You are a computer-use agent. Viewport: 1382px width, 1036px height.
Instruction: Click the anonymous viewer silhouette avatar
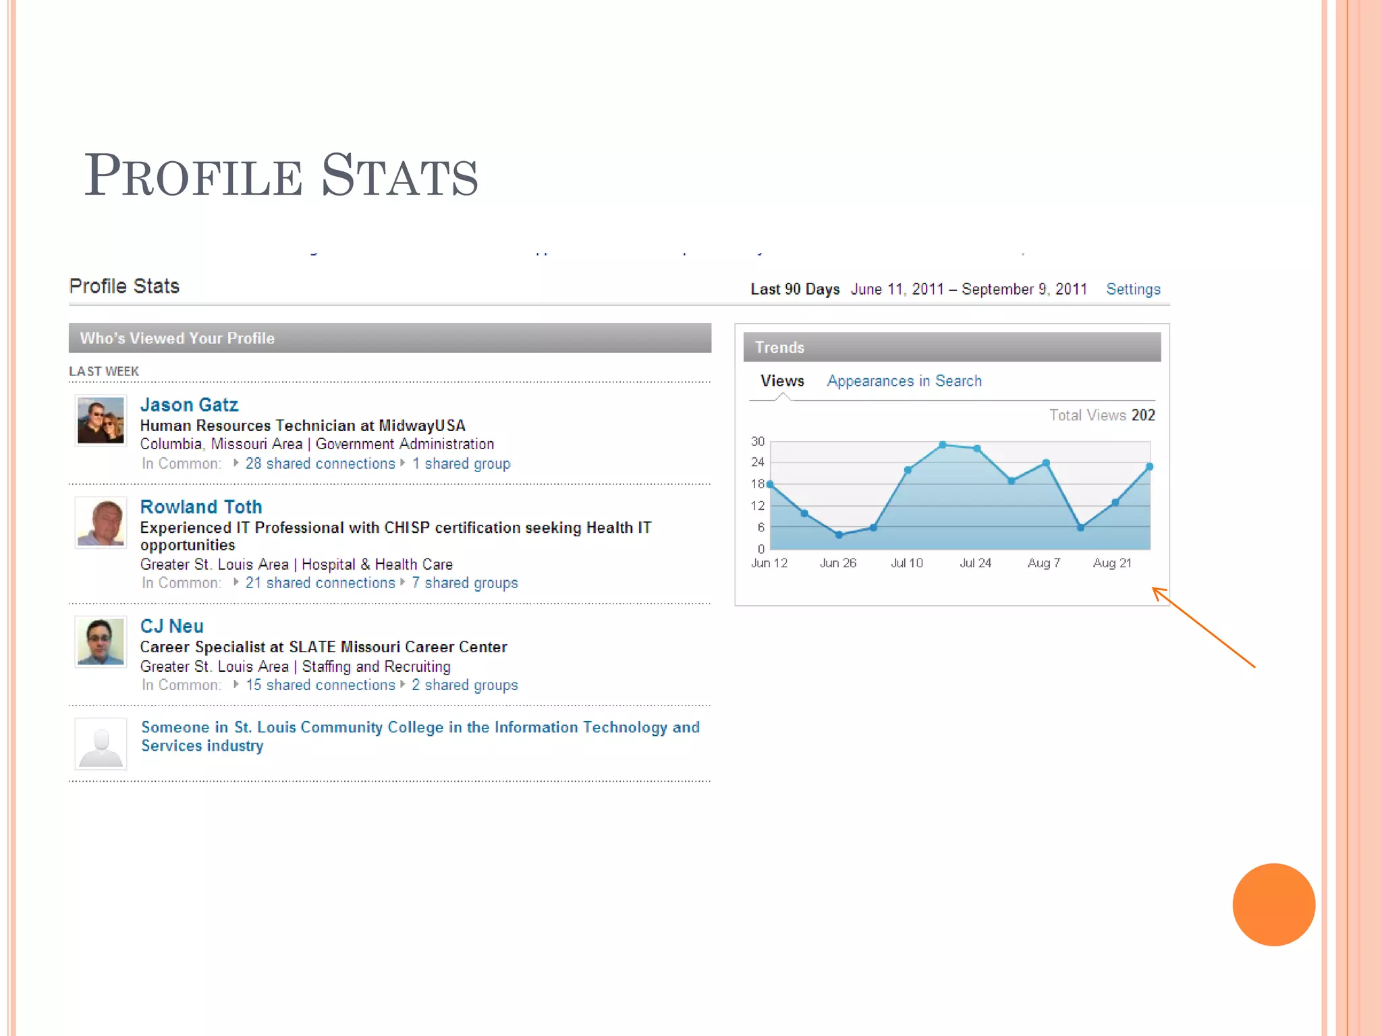[x=101, y=744]
